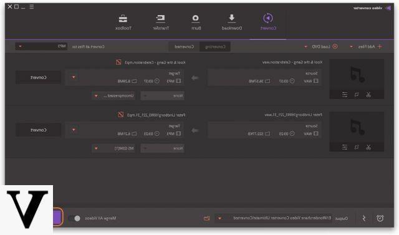Select the Peter Lindborg source wav filename
The width and height of the screenshot is (399, 235).
(x=294, y=115)
